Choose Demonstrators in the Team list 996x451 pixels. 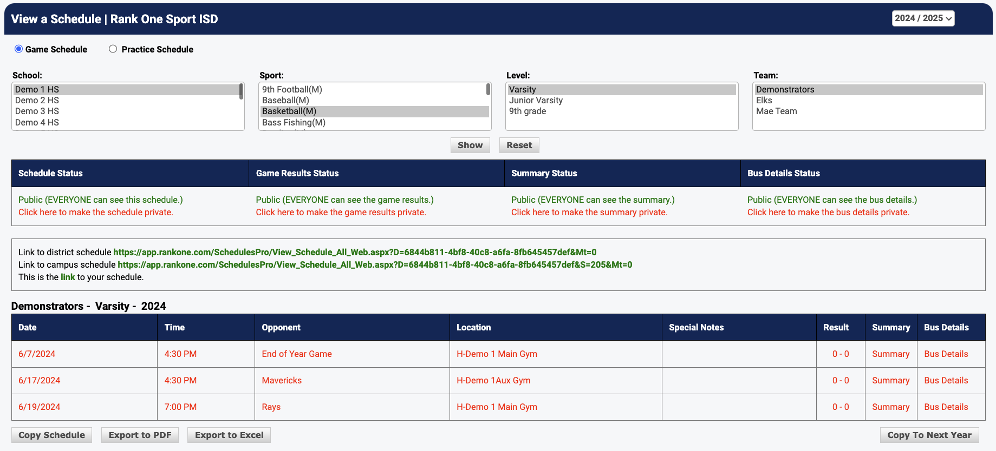point(869,89)
